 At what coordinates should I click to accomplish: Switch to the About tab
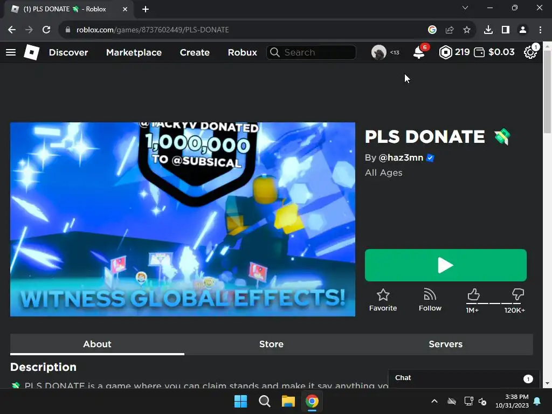(x=97, y=344)
